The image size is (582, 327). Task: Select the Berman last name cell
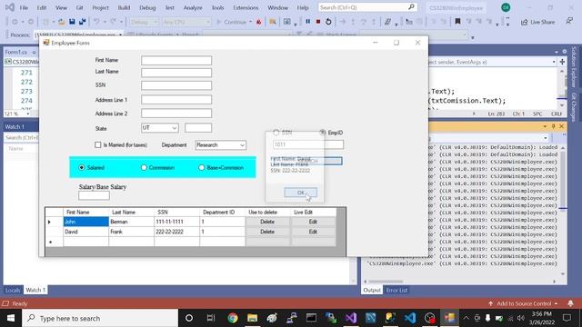click(x=131, y=222)
